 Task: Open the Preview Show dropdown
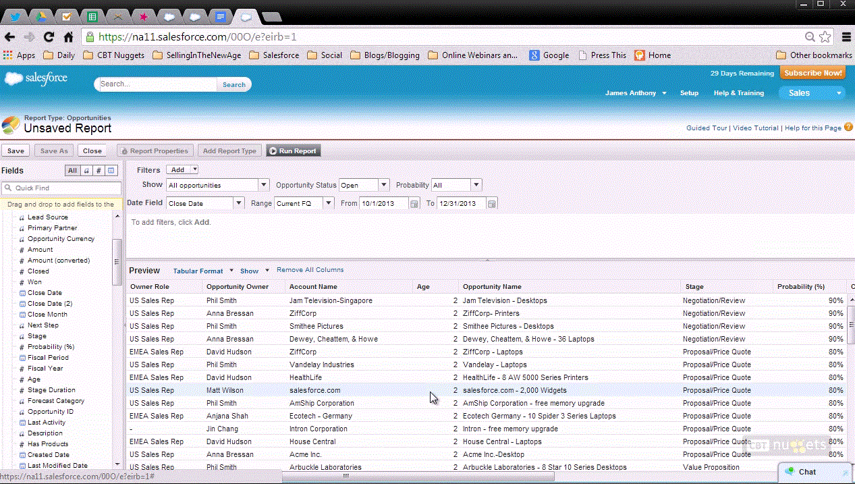(254, 271)
